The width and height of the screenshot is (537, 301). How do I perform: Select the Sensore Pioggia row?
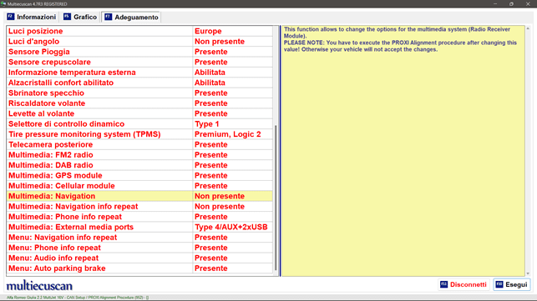click(139, 52)
